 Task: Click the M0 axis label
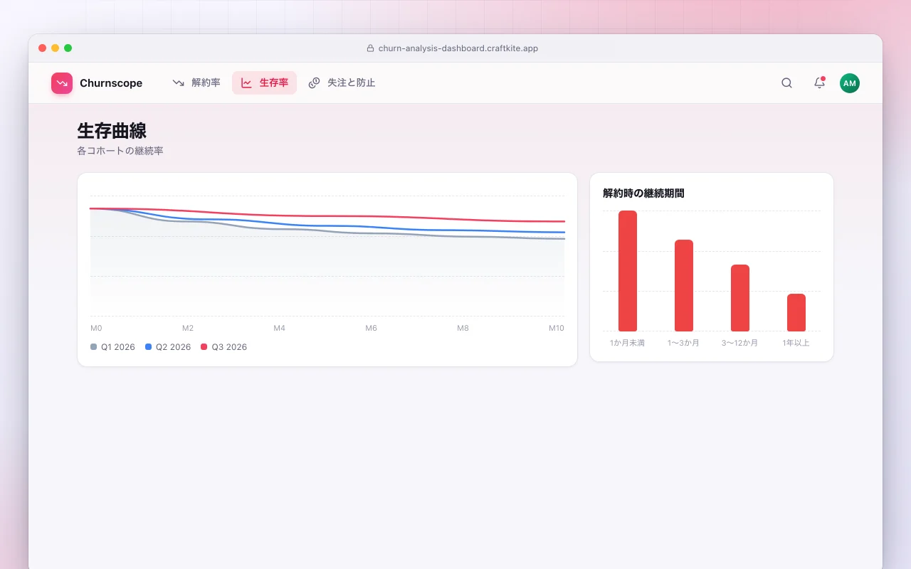(96, 328)
